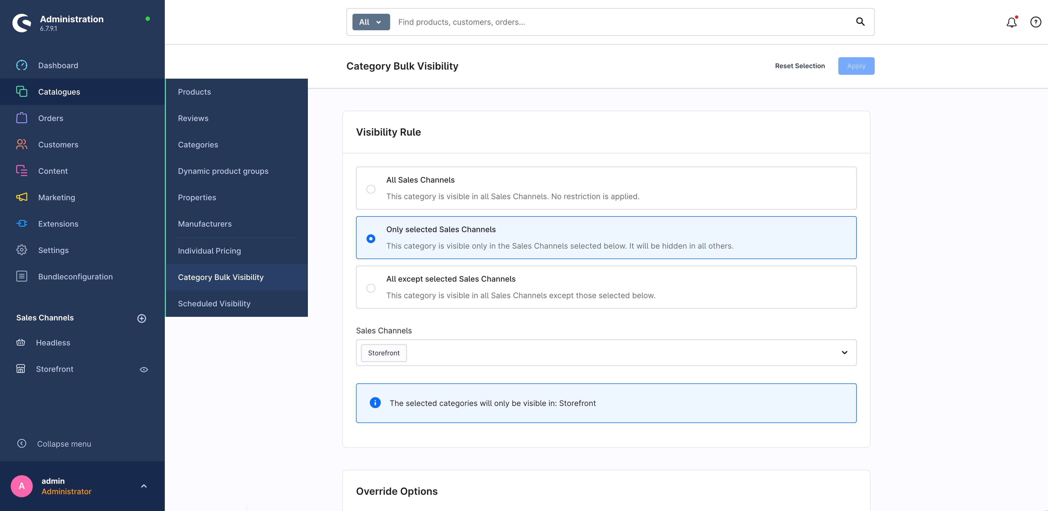Click the Shopware logo

(22, 23)
